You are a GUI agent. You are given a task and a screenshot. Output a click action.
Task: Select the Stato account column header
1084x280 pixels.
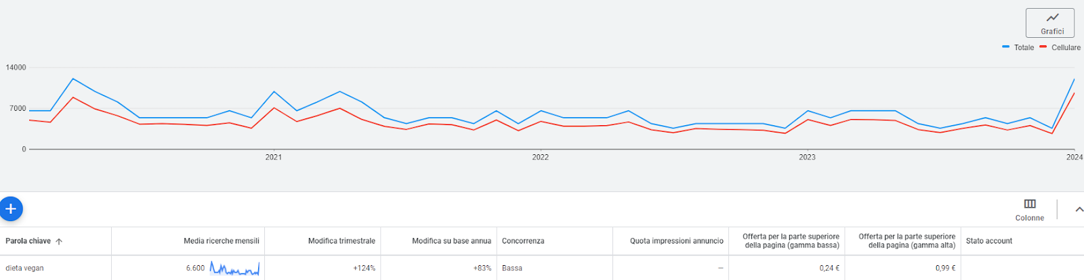[989, 241]
